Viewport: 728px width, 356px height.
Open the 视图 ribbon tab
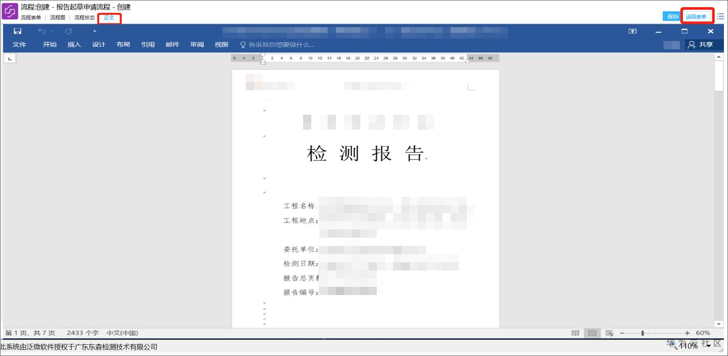coord(222,45)
